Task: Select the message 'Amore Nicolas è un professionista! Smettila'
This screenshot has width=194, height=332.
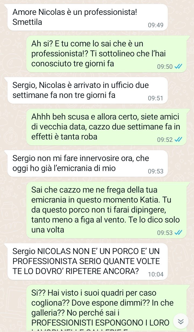Action: [x=88, y=17]
